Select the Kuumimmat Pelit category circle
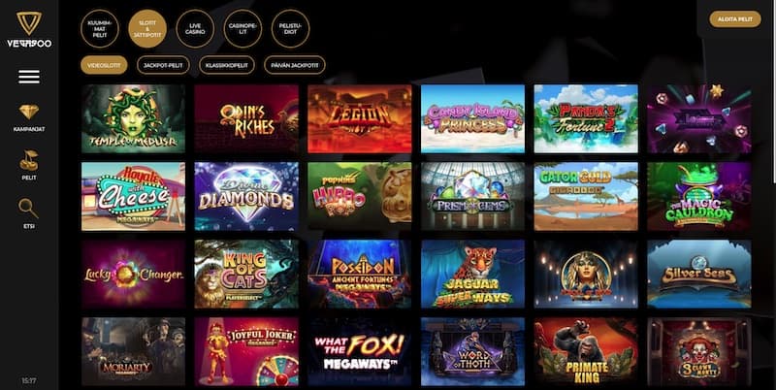Screen dimensions: 776x390 point(100,29)
